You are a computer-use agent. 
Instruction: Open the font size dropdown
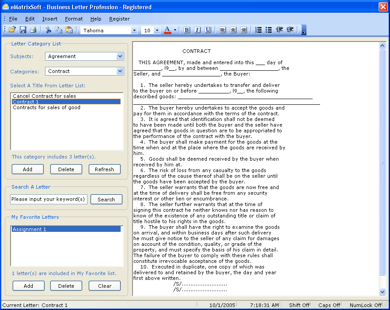coord(157,30)
